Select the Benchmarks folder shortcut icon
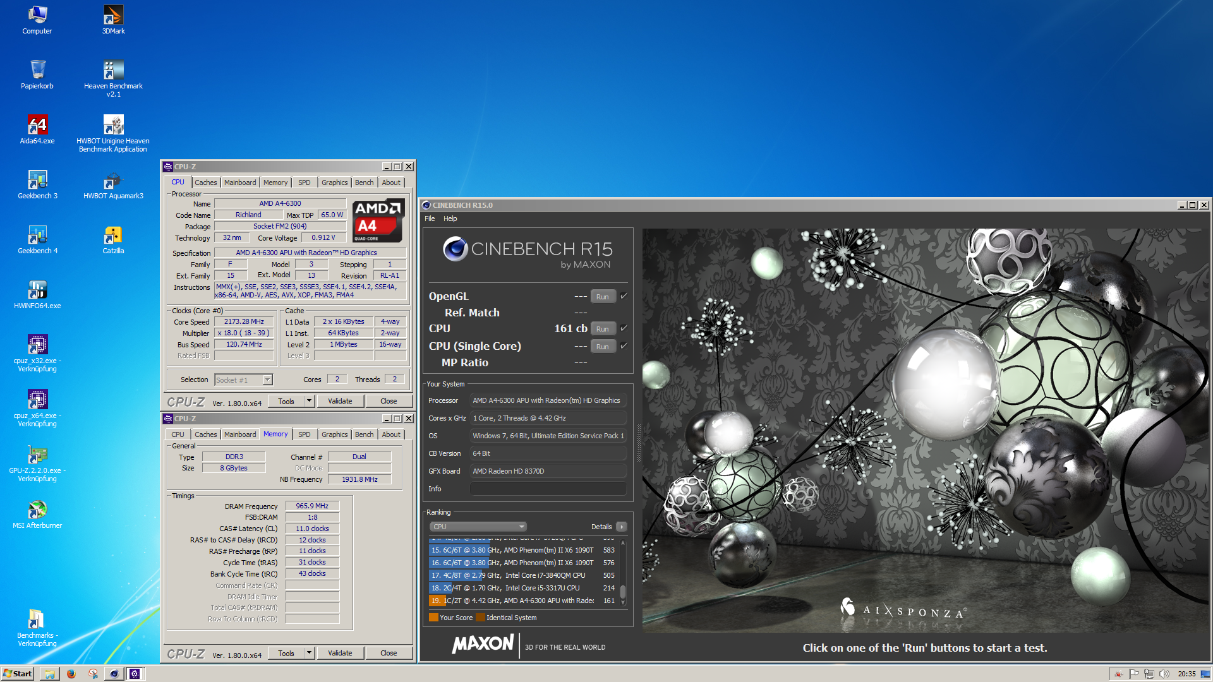The height and width of the screenshot is (682, 1213). click(x=37, y=628)
